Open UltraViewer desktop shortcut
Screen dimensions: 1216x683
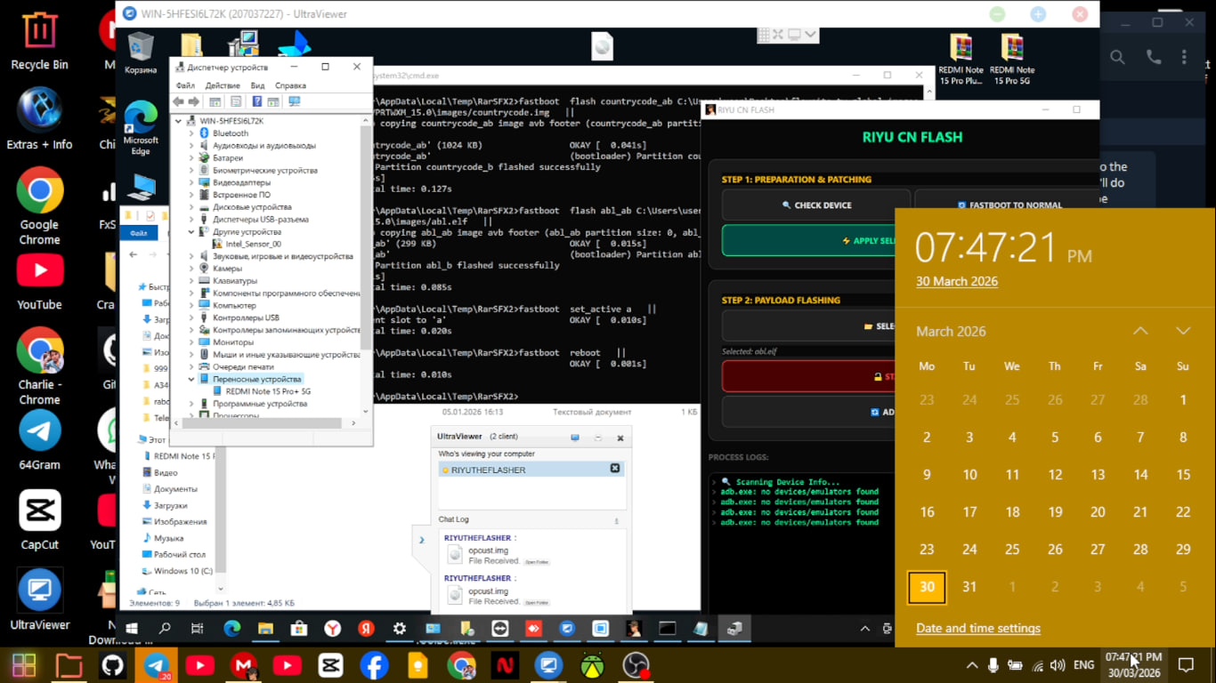(39, 600)
